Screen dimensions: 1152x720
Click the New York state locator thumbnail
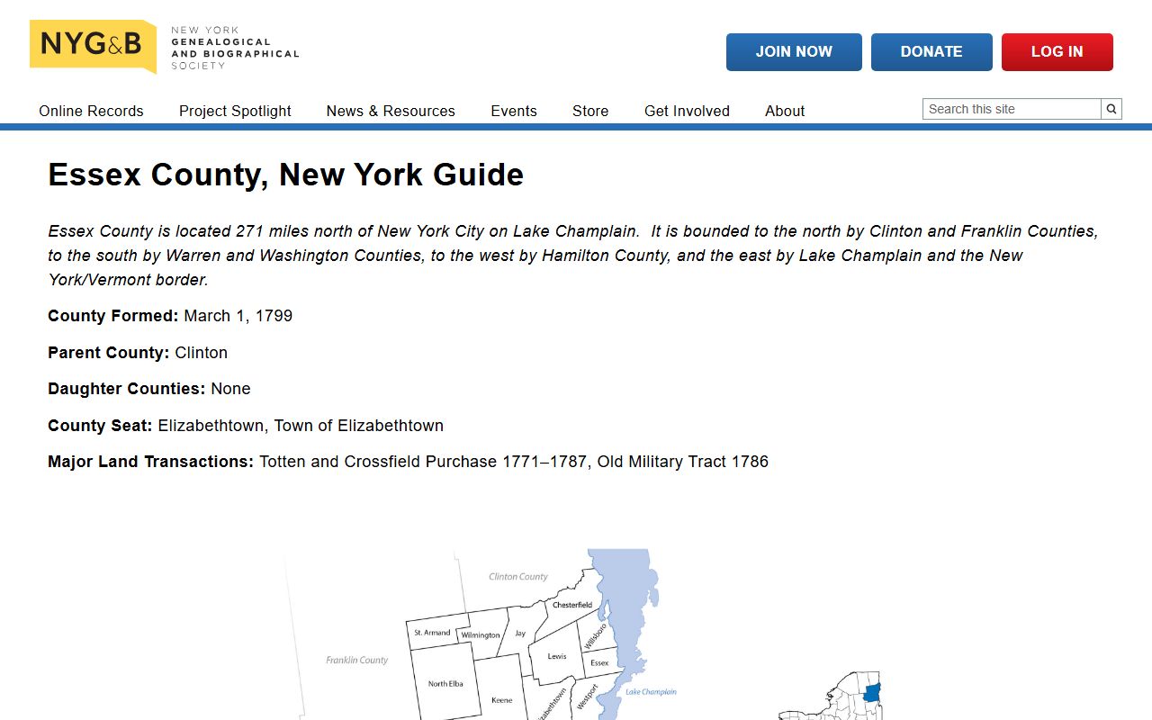830,695
